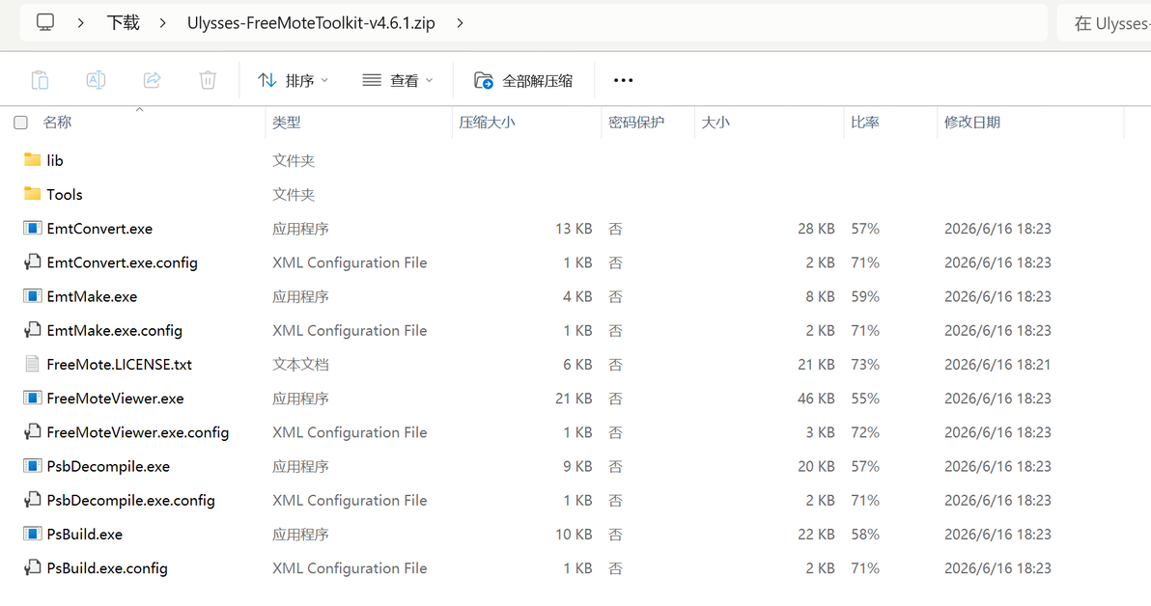Select the PsBuild.exe file name
This screenshot has width=1151, height=606.
tap(84, 534)
